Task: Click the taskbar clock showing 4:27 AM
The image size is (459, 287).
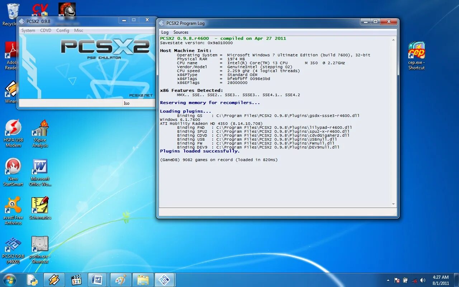Action: (x=441, y=280)
